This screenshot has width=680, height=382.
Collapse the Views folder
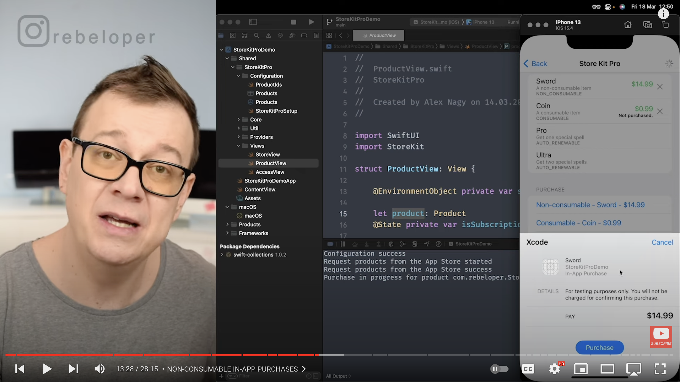pos(238,146)
